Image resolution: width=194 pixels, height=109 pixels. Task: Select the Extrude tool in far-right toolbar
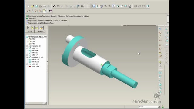[167, 29]
